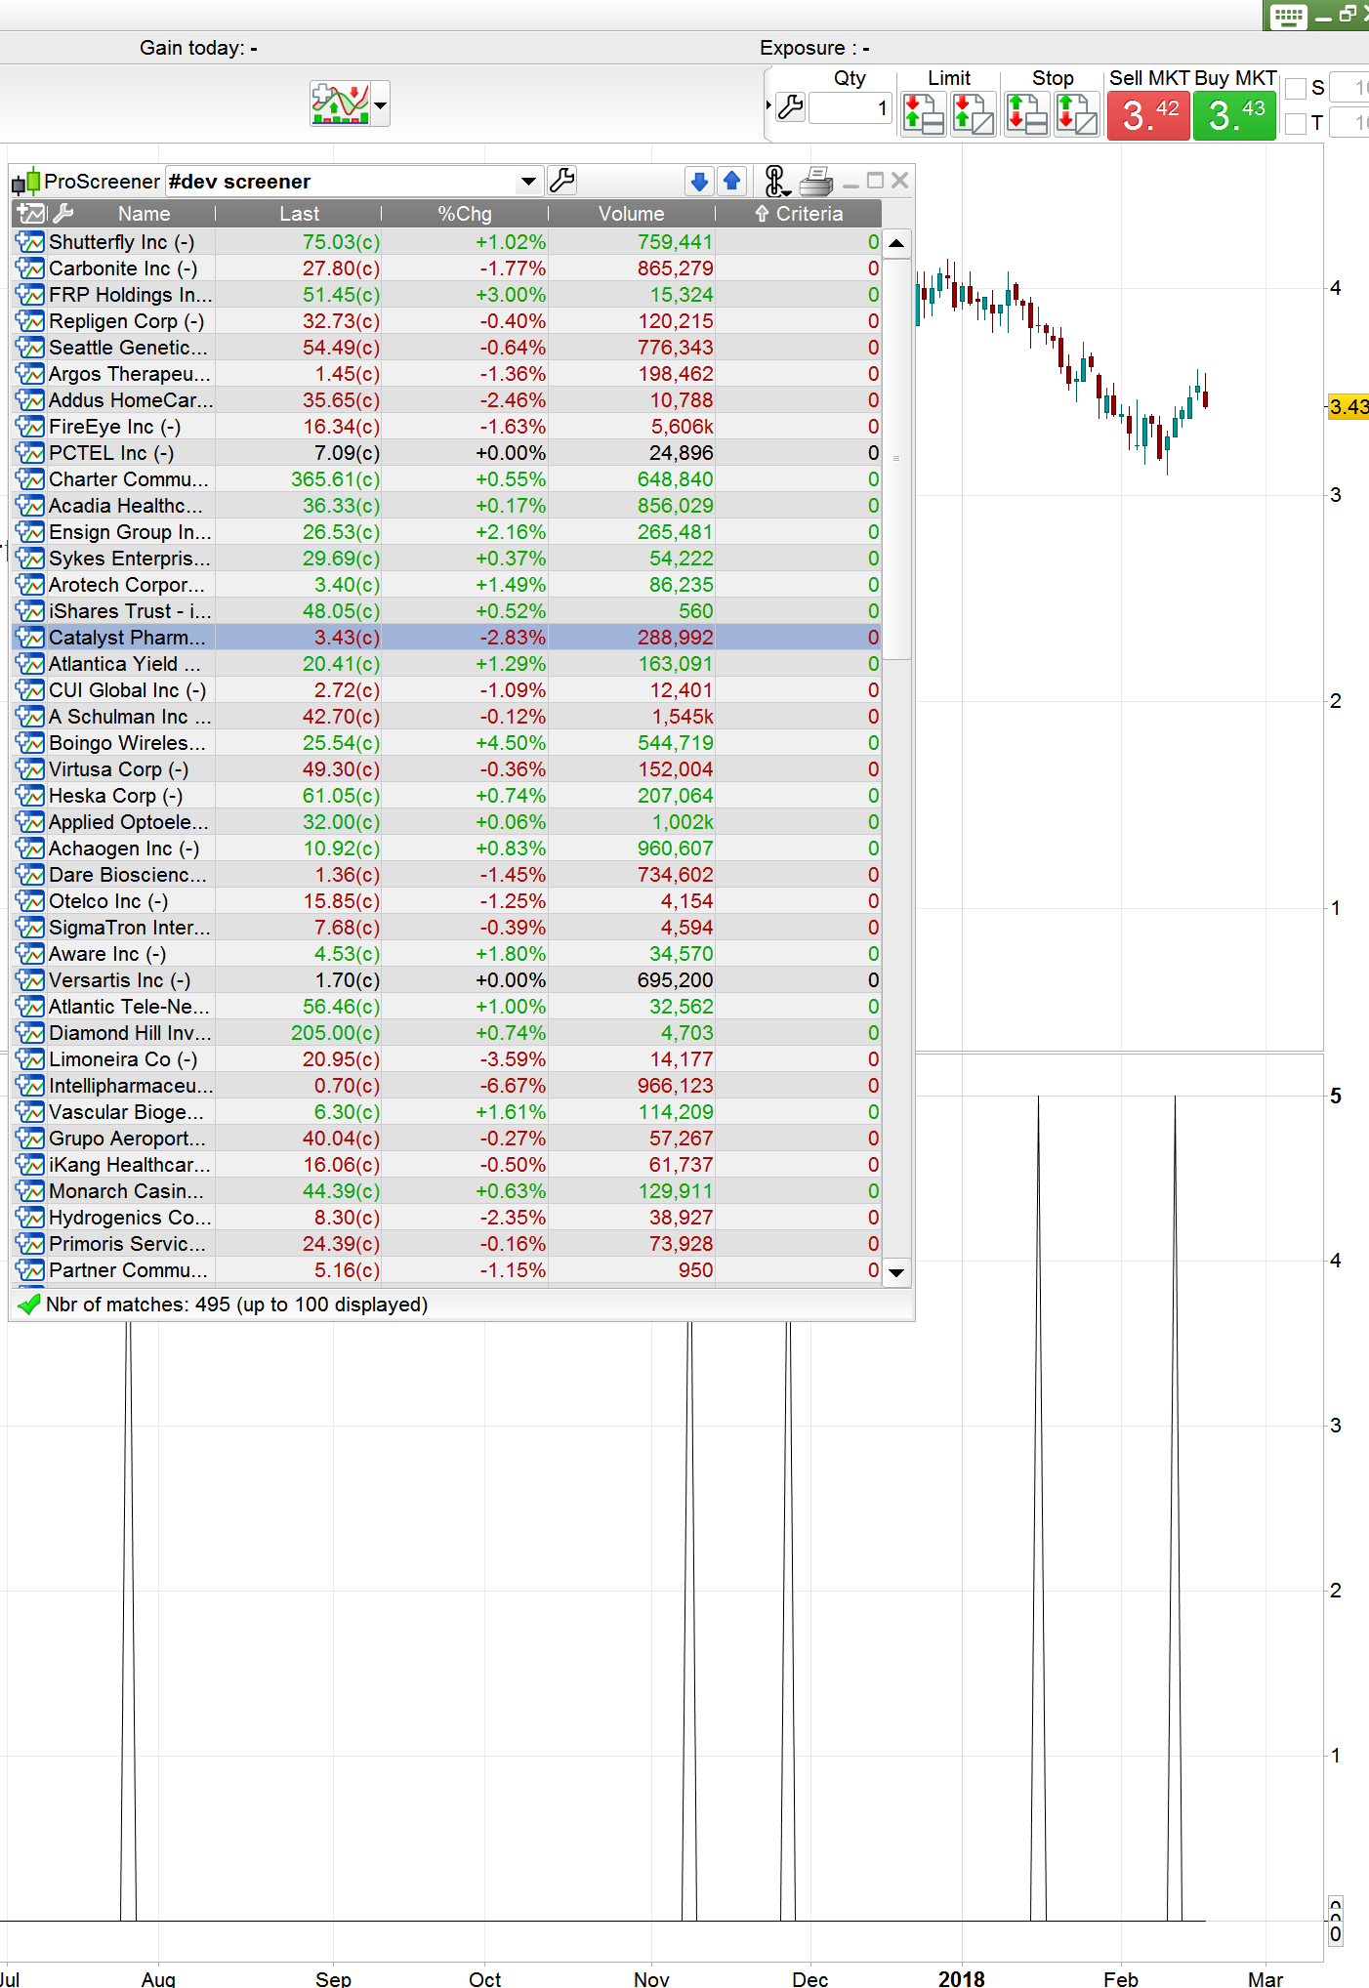
Task: Open chart icon for Versartis Inc row
Action: (31, 980)
